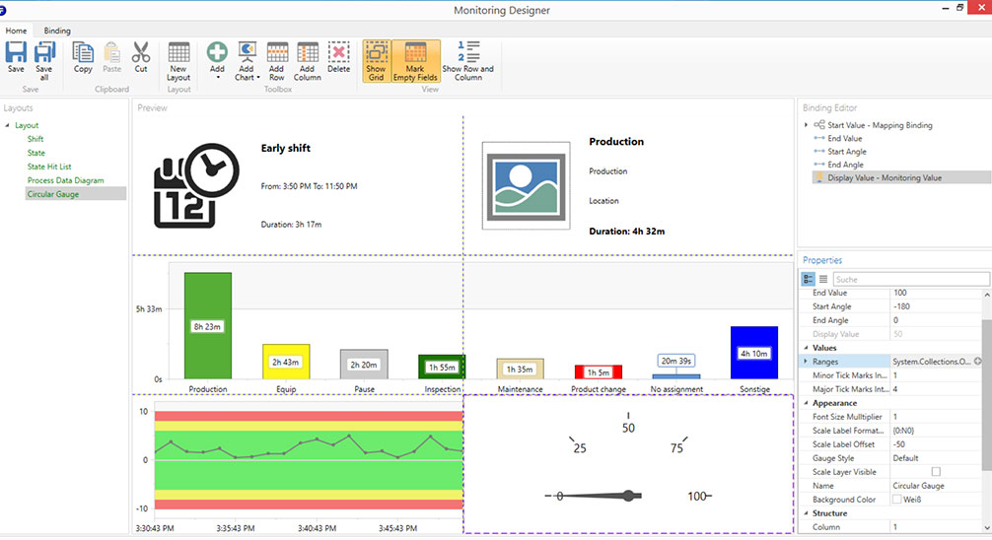Expand the Start Value binding node

pyautogui.click(x=806, y=125)
